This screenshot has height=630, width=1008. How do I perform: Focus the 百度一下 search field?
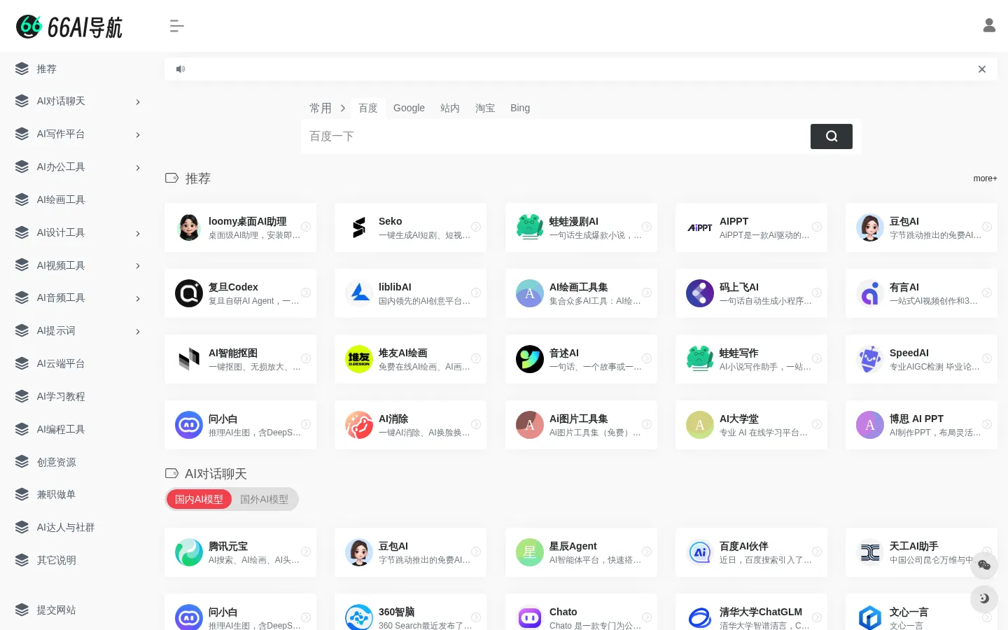coord(556,136)
